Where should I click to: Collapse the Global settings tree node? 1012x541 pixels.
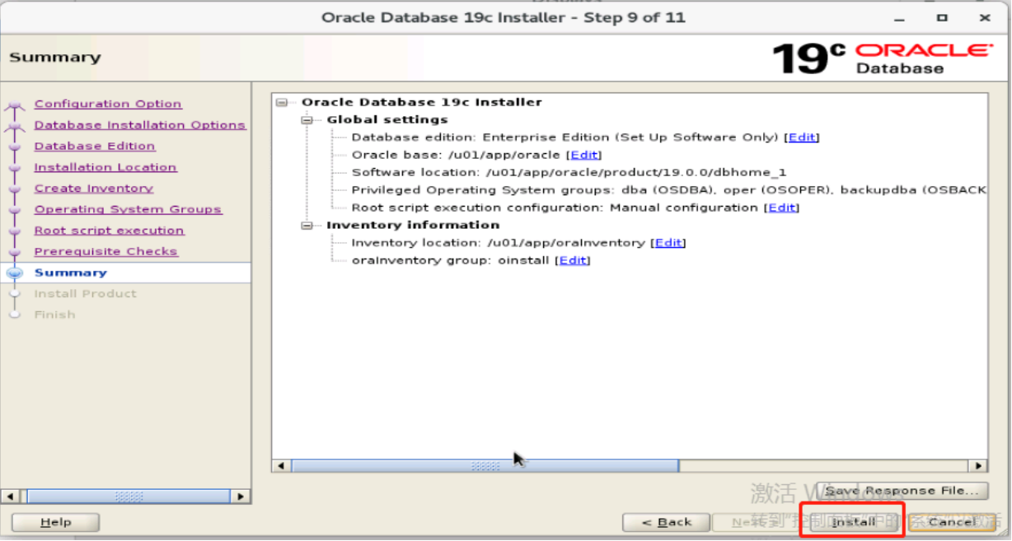point(308,120)
